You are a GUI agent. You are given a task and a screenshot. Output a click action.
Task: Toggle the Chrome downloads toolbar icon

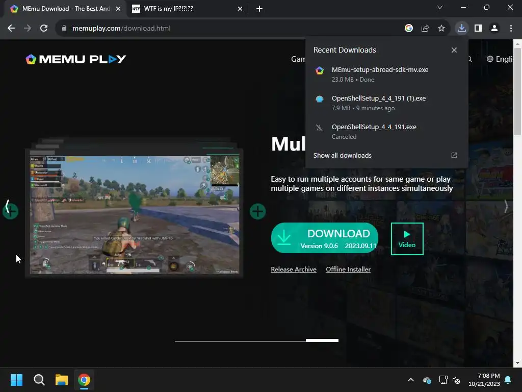point(462,29)
